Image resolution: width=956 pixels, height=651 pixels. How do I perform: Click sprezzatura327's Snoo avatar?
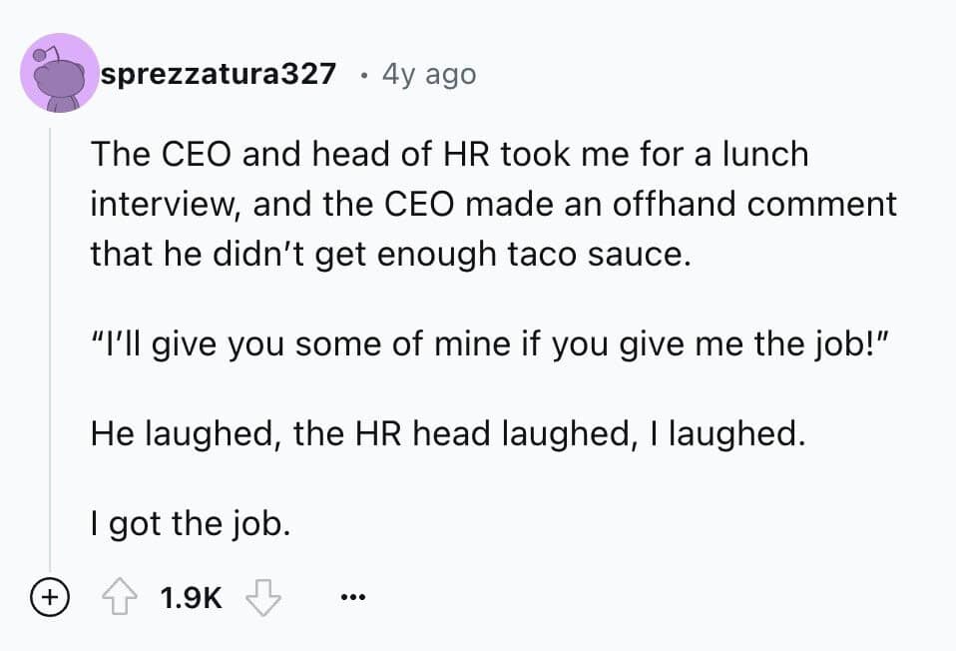(x=60, y=73)
